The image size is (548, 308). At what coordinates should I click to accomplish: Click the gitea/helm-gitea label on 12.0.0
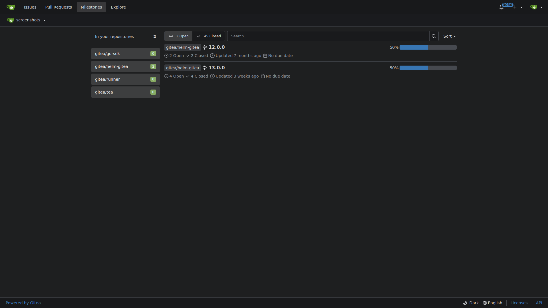[x=183, y=47]
